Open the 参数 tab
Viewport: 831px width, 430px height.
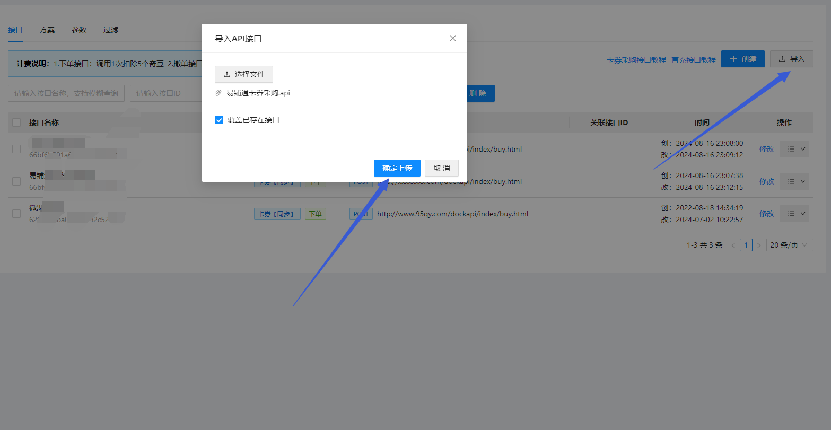pos(79,30)
